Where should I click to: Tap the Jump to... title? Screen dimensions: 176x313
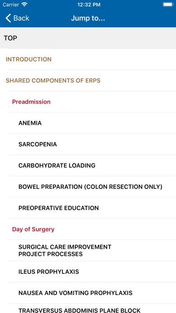[88, 18]
